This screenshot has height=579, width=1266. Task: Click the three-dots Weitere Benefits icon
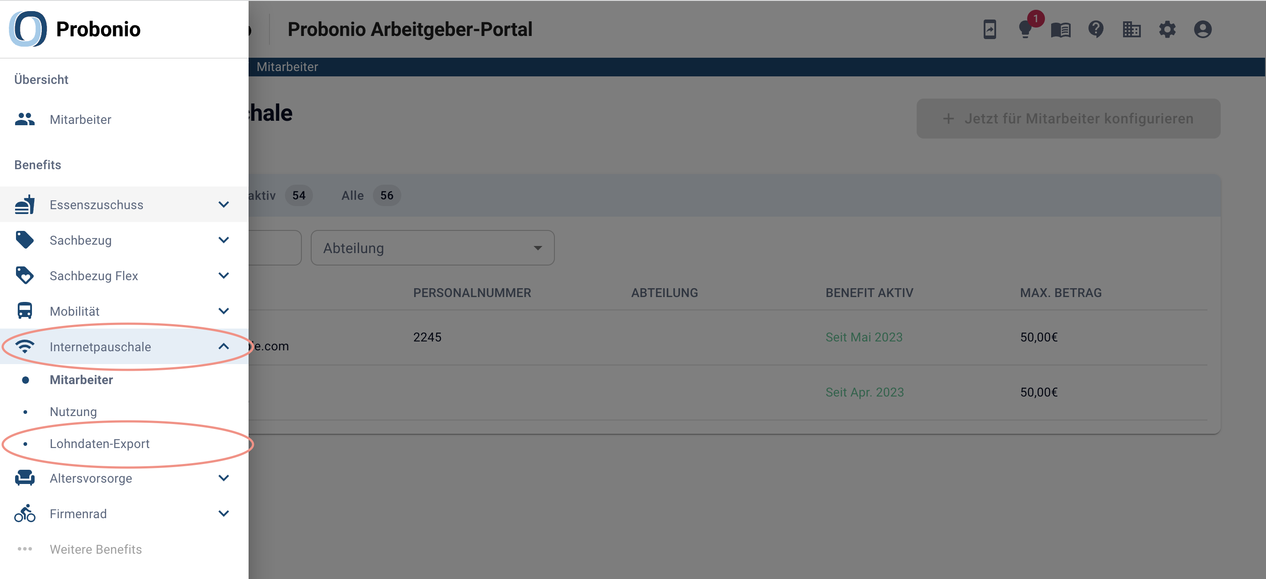pyautogui.click(x=24, y=548)
